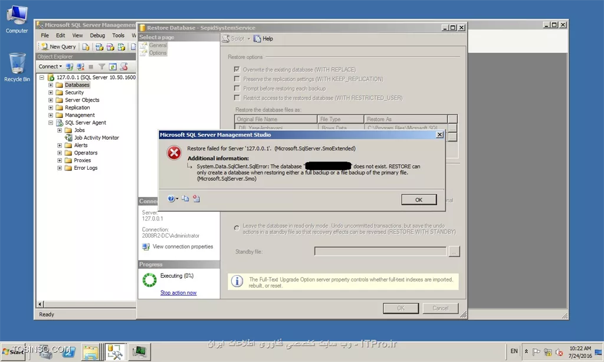Click the 127.0.0.1 server node icon
604x362 pixels.
pyautogui.click(x=51, y=77)
